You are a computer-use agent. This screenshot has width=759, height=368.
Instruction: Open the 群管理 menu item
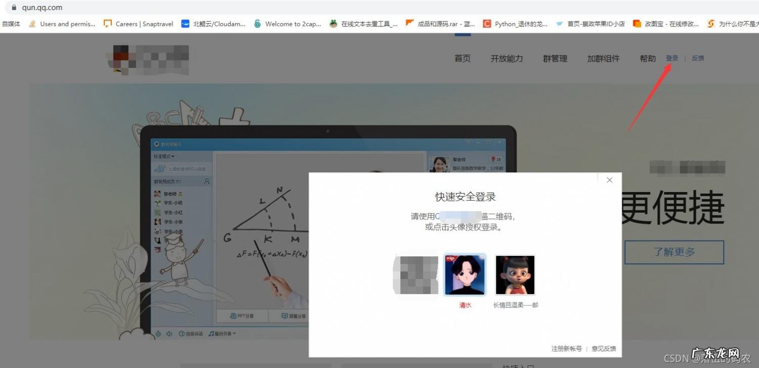click(555, 58)
